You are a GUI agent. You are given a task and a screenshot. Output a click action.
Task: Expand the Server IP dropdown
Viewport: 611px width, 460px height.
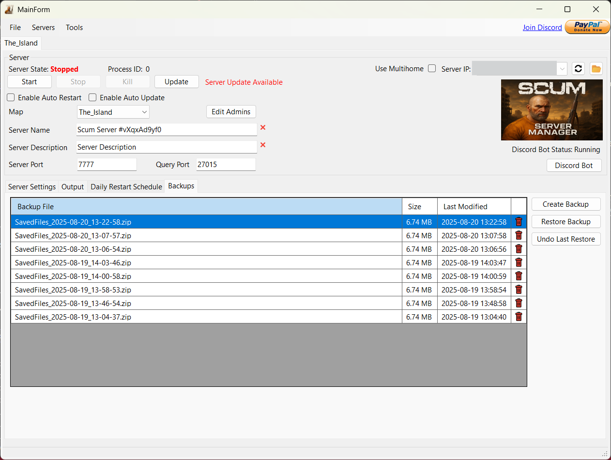(562, 69)
